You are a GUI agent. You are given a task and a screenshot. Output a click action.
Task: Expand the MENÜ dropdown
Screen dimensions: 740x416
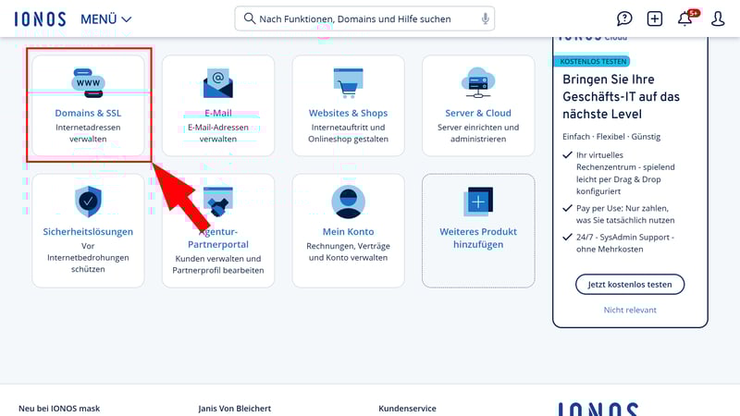pos(105,18)
